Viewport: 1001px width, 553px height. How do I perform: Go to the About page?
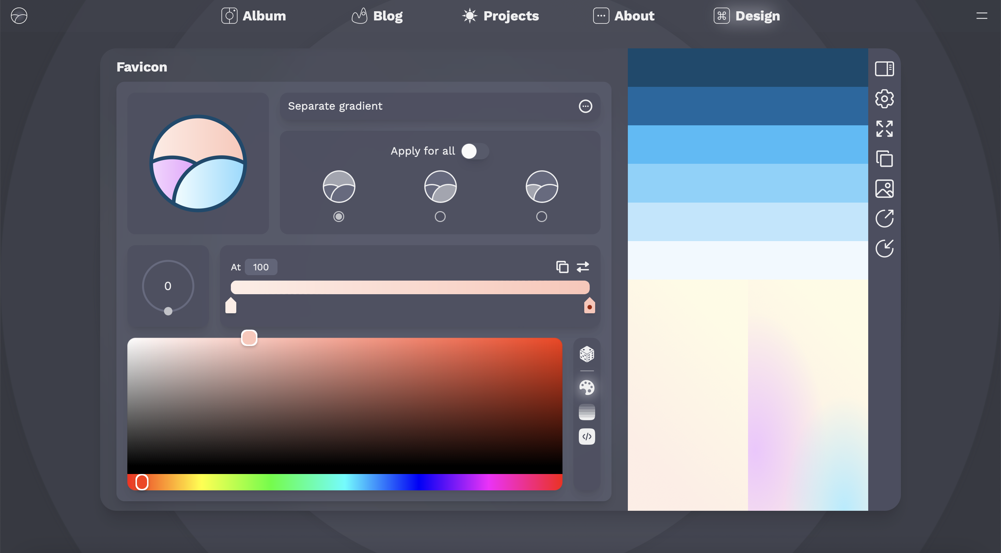click(x=623, y=16)
